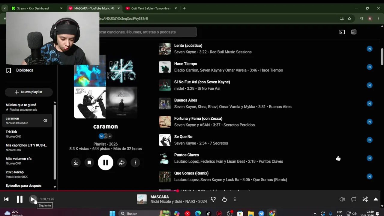Like Puntos Claves with its thumbs-up icon
This screenshot has width=384, height=216.
[x=338, y=158]
